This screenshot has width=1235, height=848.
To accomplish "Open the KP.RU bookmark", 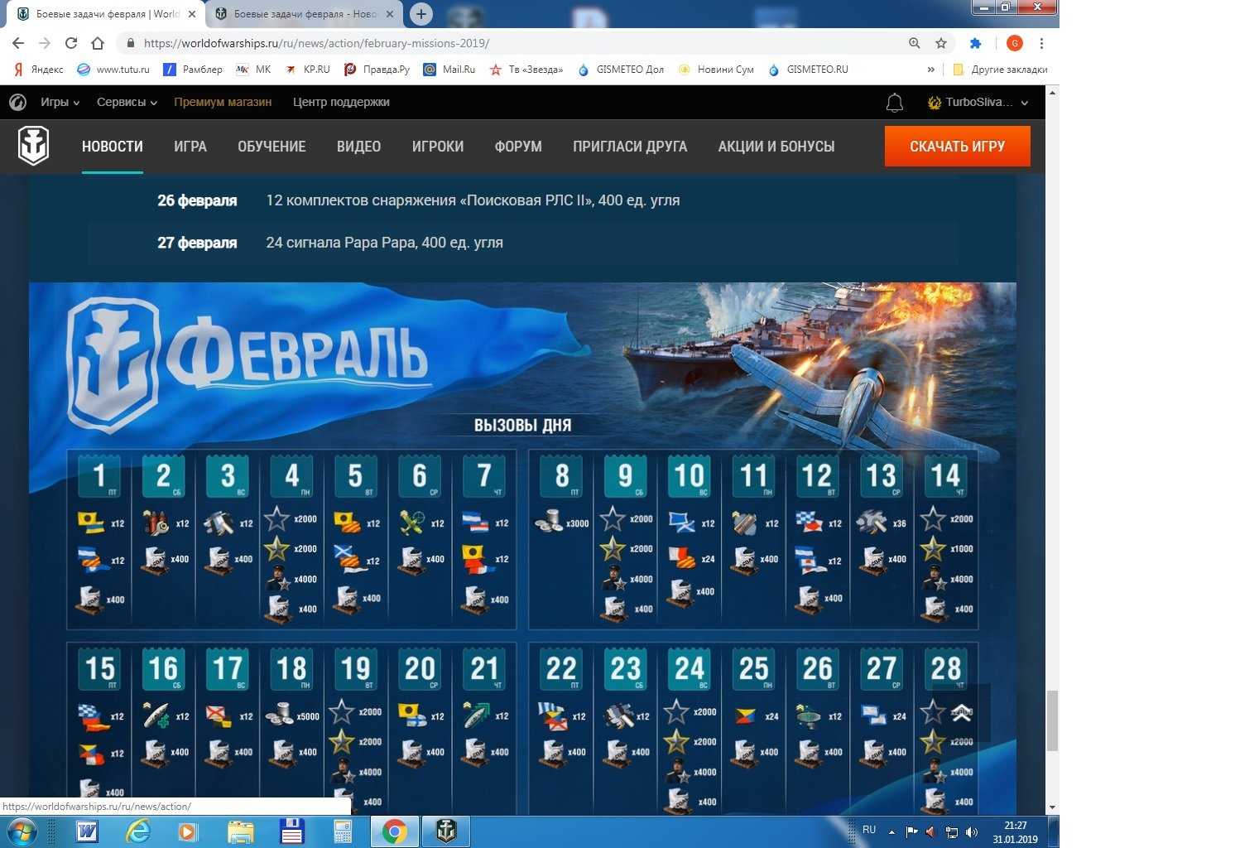I will (307, 70).
